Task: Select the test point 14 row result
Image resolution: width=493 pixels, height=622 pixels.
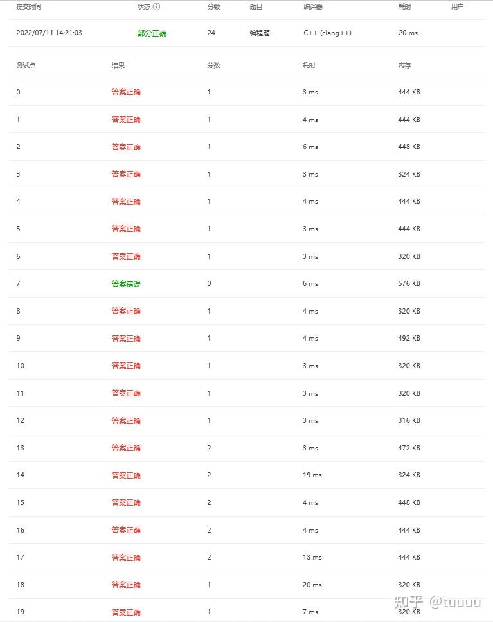Action: pos(126,475)
